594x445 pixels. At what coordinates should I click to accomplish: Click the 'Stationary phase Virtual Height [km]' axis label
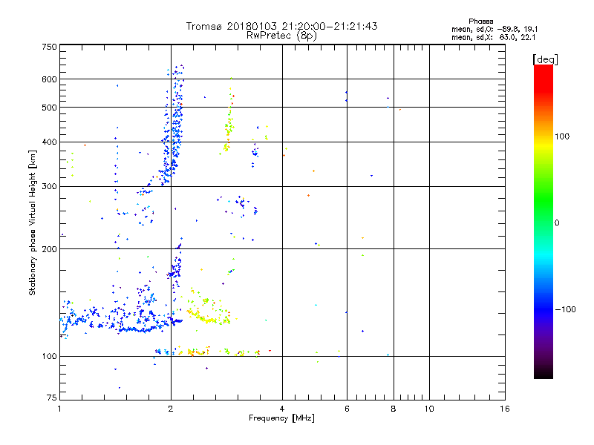[33, 222]
